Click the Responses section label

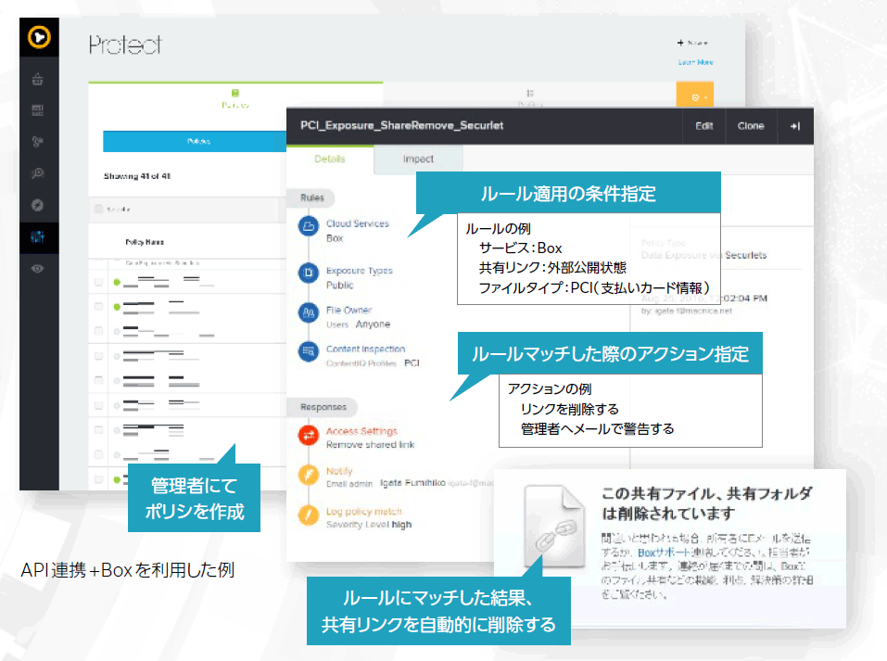323,407
